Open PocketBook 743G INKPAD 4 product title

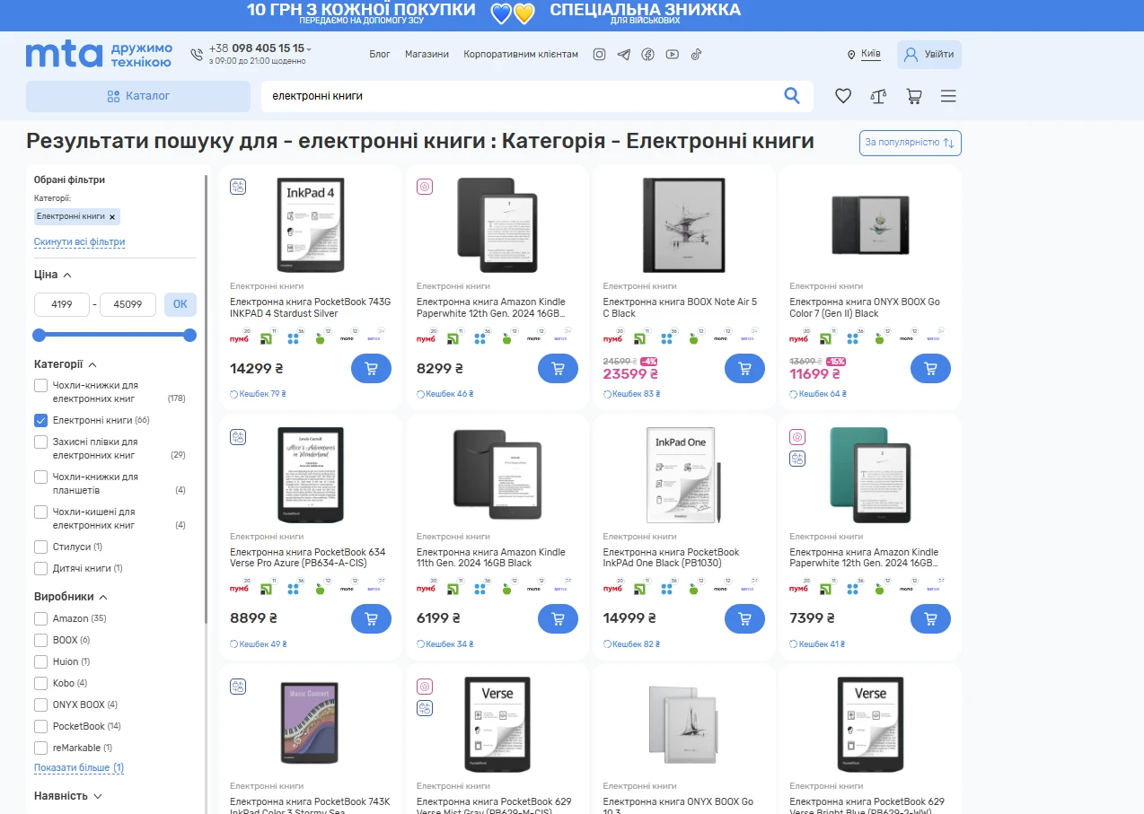pos(311,308)
